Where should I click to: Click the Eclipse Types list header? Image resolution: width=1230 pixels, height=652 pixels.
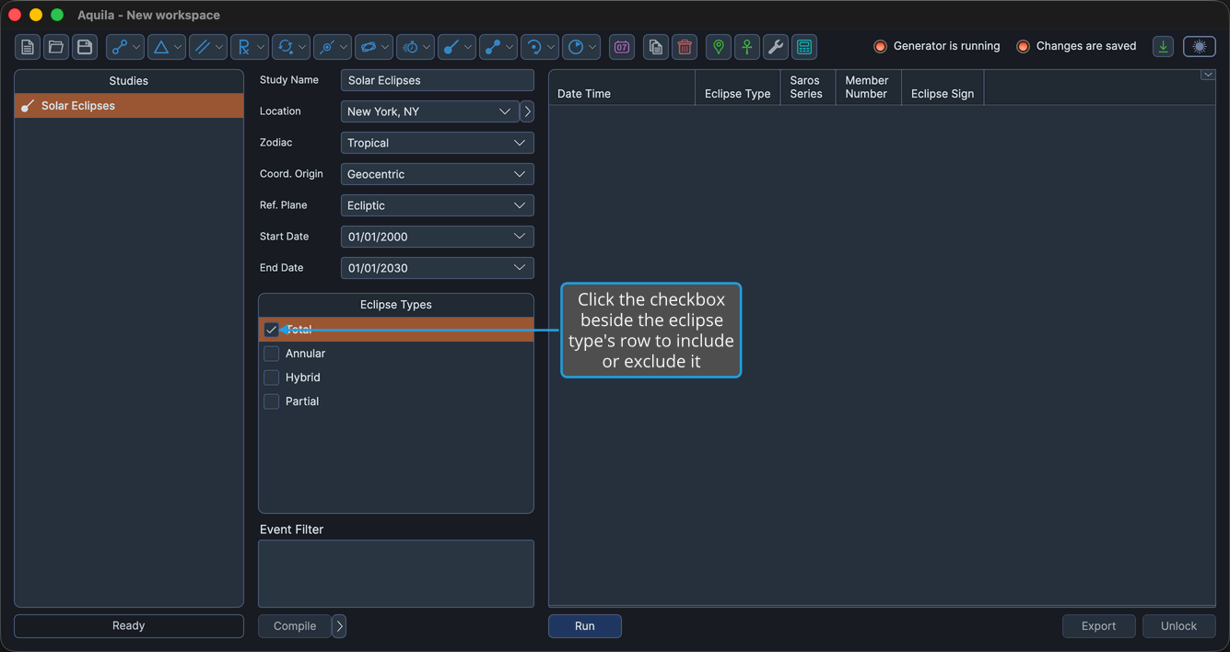click(396, 305)
